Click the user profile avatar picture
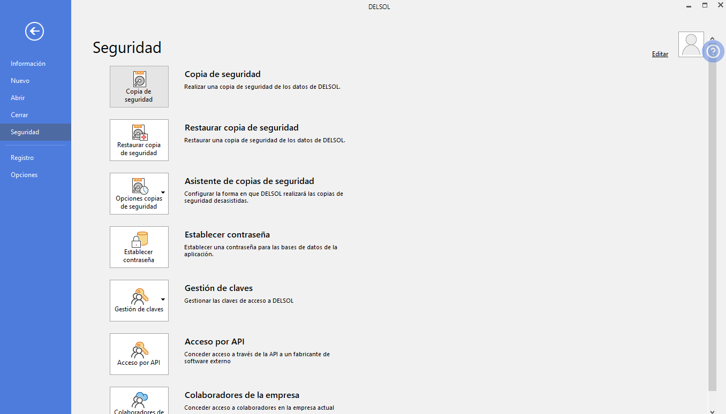This screenshot has width=726, height=414. (x=691, y=44)
